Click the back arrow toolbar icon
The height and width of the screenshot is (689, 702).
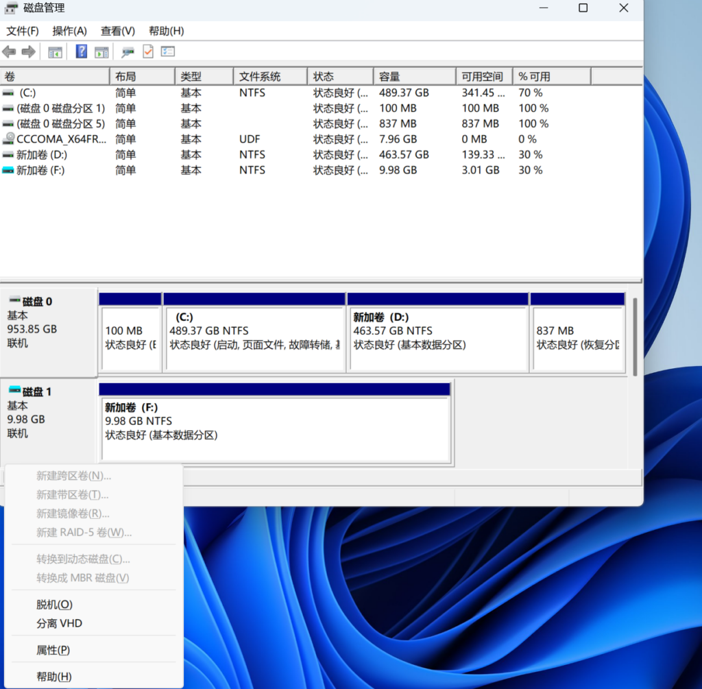point(9,52)
